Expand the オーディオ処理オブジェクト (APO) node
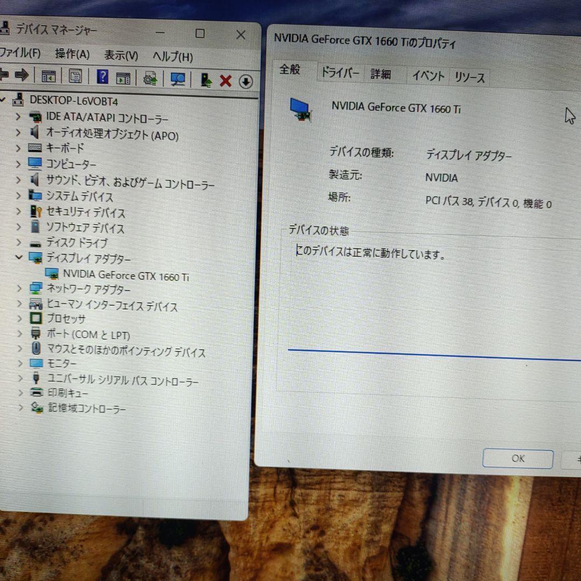The image size is (581, 581). [18, 132]
